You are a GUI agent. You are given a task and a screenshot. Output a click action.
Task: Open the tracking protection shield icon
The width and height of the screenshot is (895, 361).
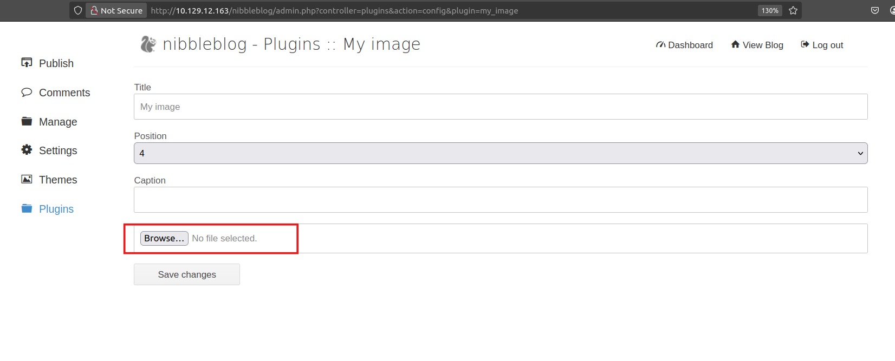tap(78, 10)
